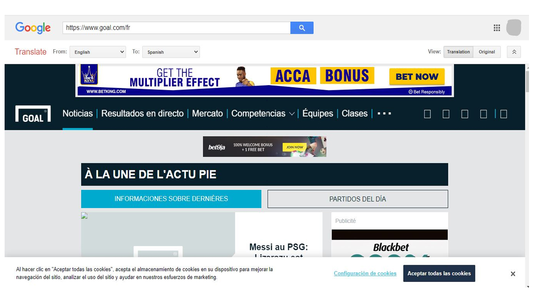Open the From language dropdown

pyautogui.click(x=98, y=52)
